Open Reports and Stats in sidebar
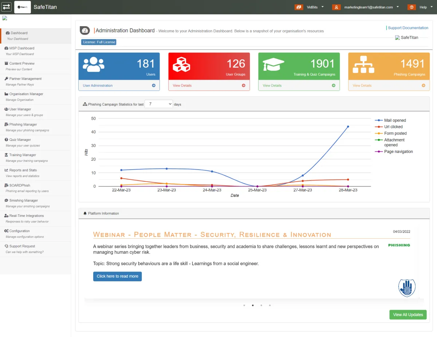This screenshot has width=437, height=337. [23, 170]
